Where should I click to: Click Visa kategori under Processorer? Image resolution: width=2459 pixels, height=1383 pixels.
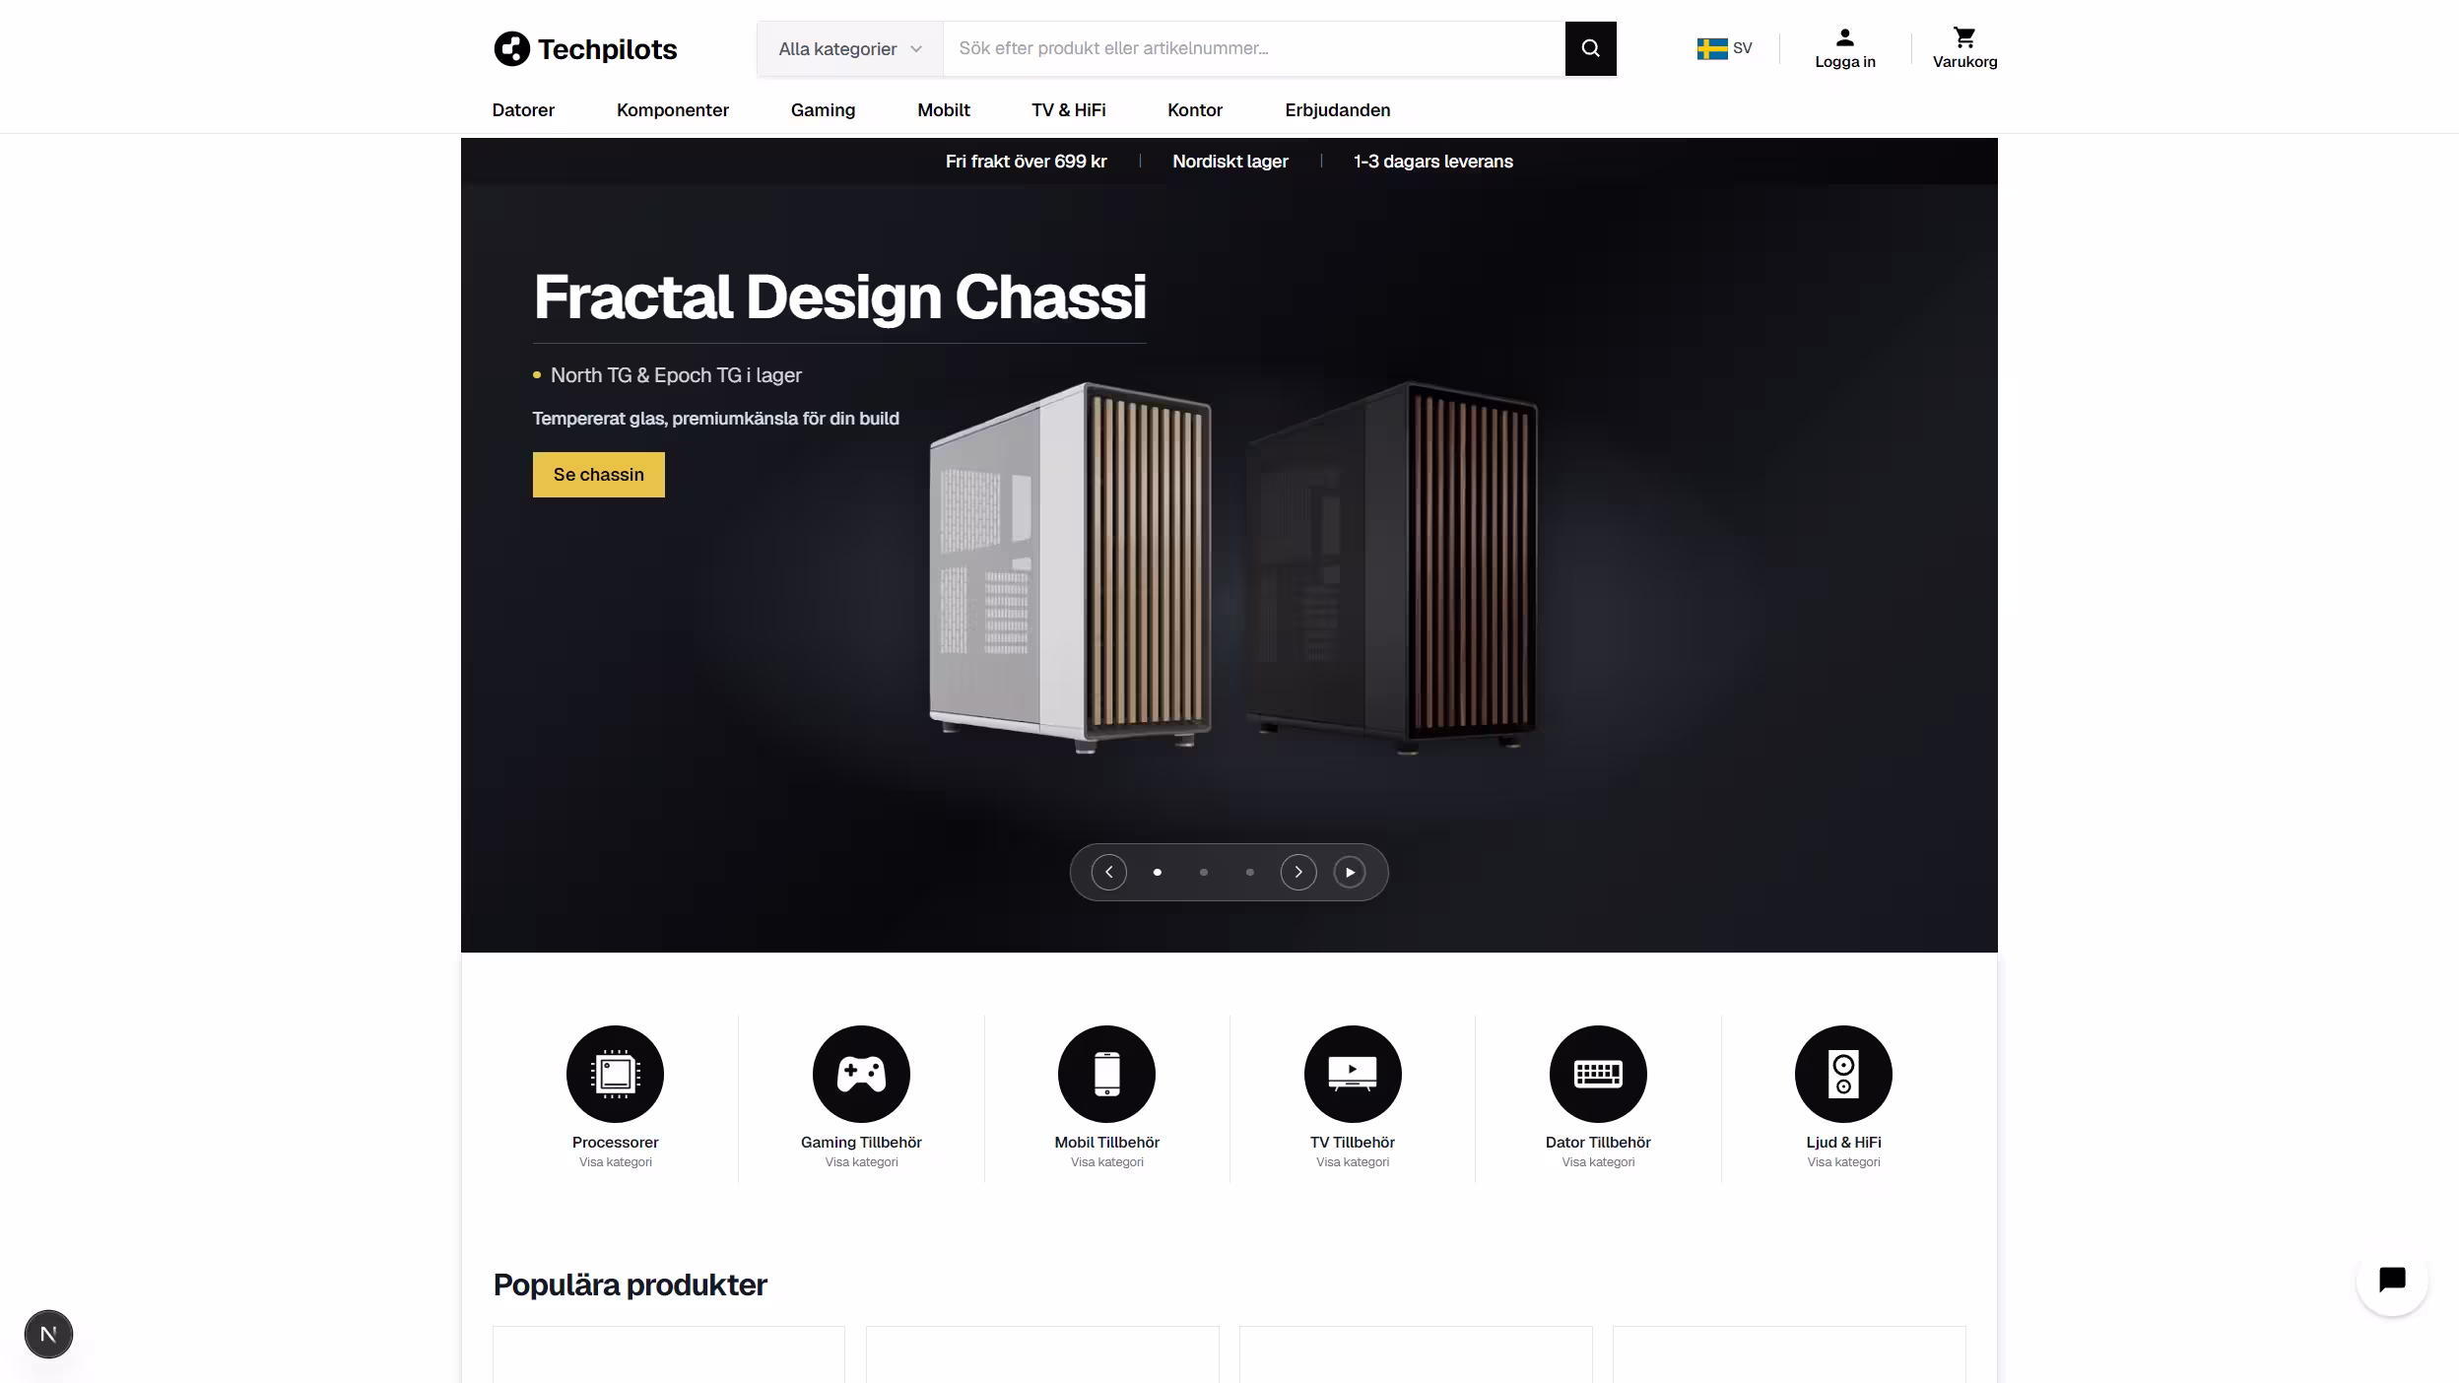tap(615, 1162)
